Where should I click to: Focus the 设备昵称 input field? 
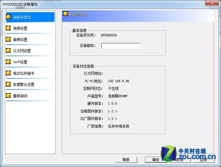click(121, 46)
